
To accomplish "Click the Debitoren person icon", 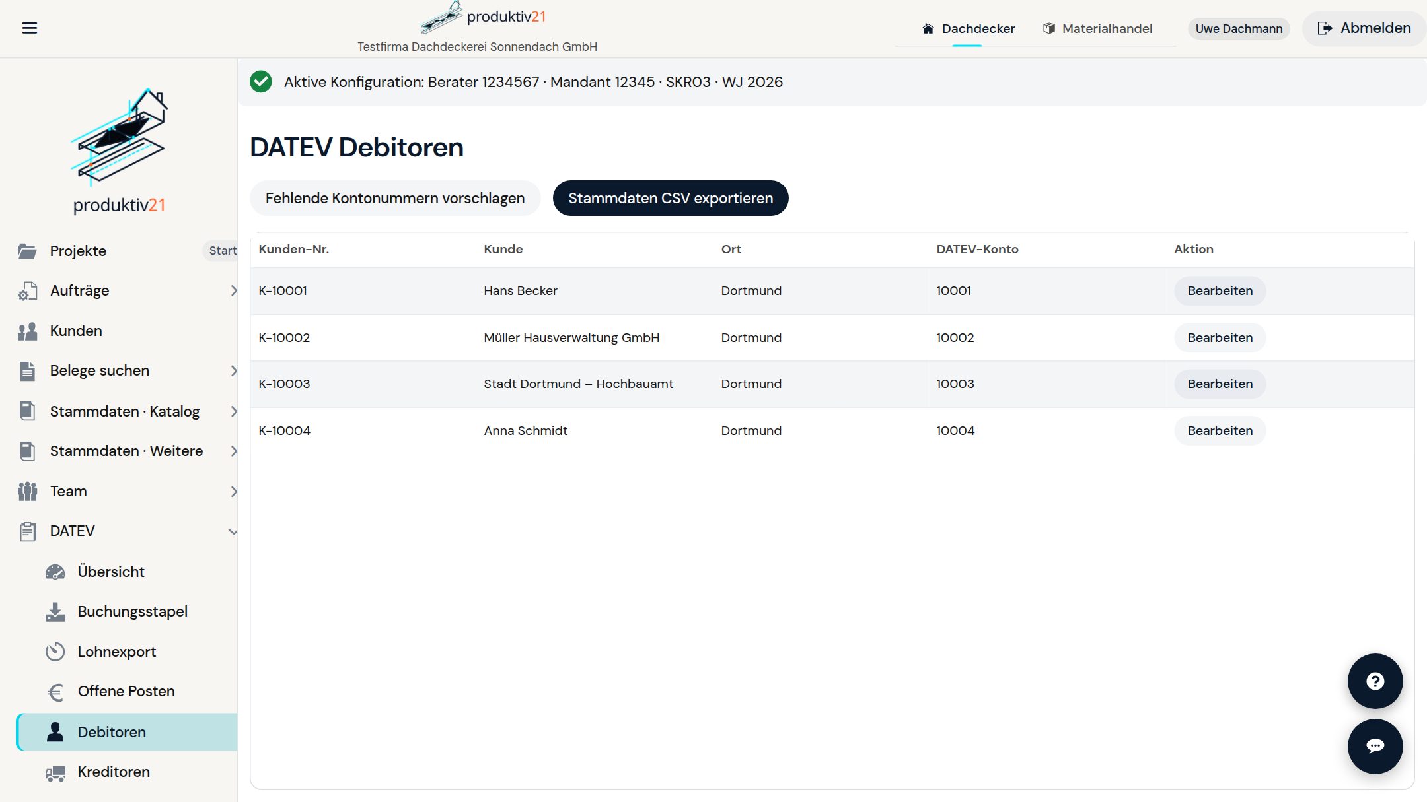I will tap(55, 732).
